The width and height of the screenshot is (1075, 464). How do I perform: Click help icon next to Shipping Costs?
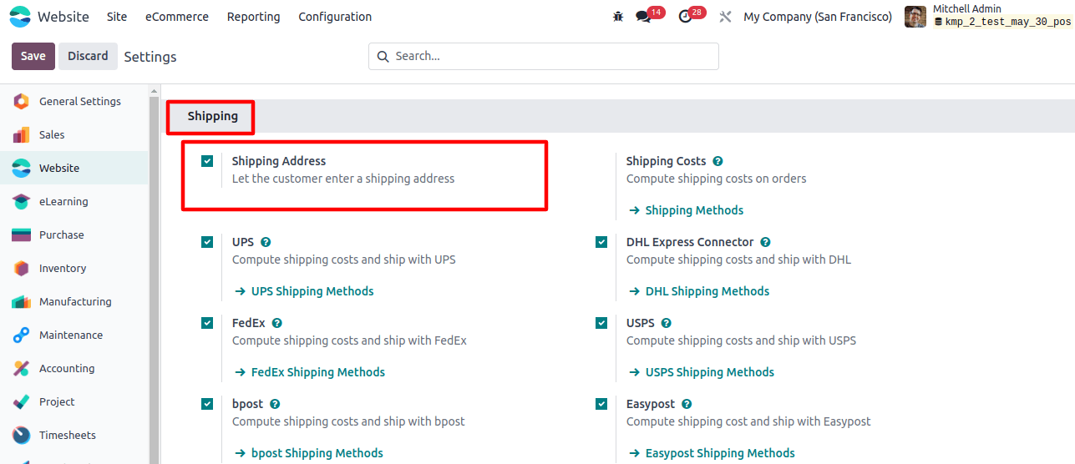(718, 161)
